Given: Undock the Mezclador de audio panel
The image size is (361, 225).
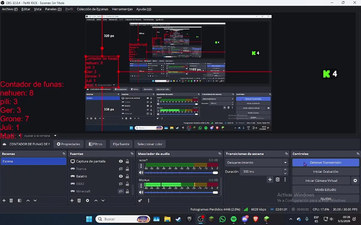Looking at the screenshot, I should [220, 154].
